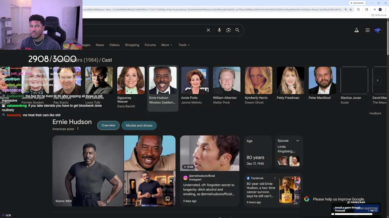Click the magnifying glass search button
The width and height of the screenshot is (389, 218).
pyautogui.click(x=237, y=30)
